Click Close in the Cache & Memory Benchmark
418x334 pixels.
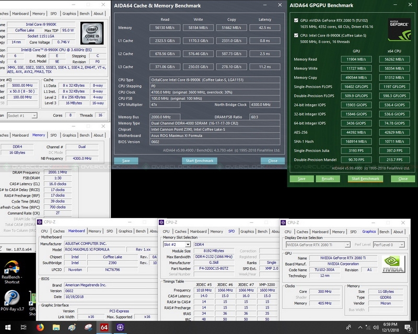[x=272, y=161]
